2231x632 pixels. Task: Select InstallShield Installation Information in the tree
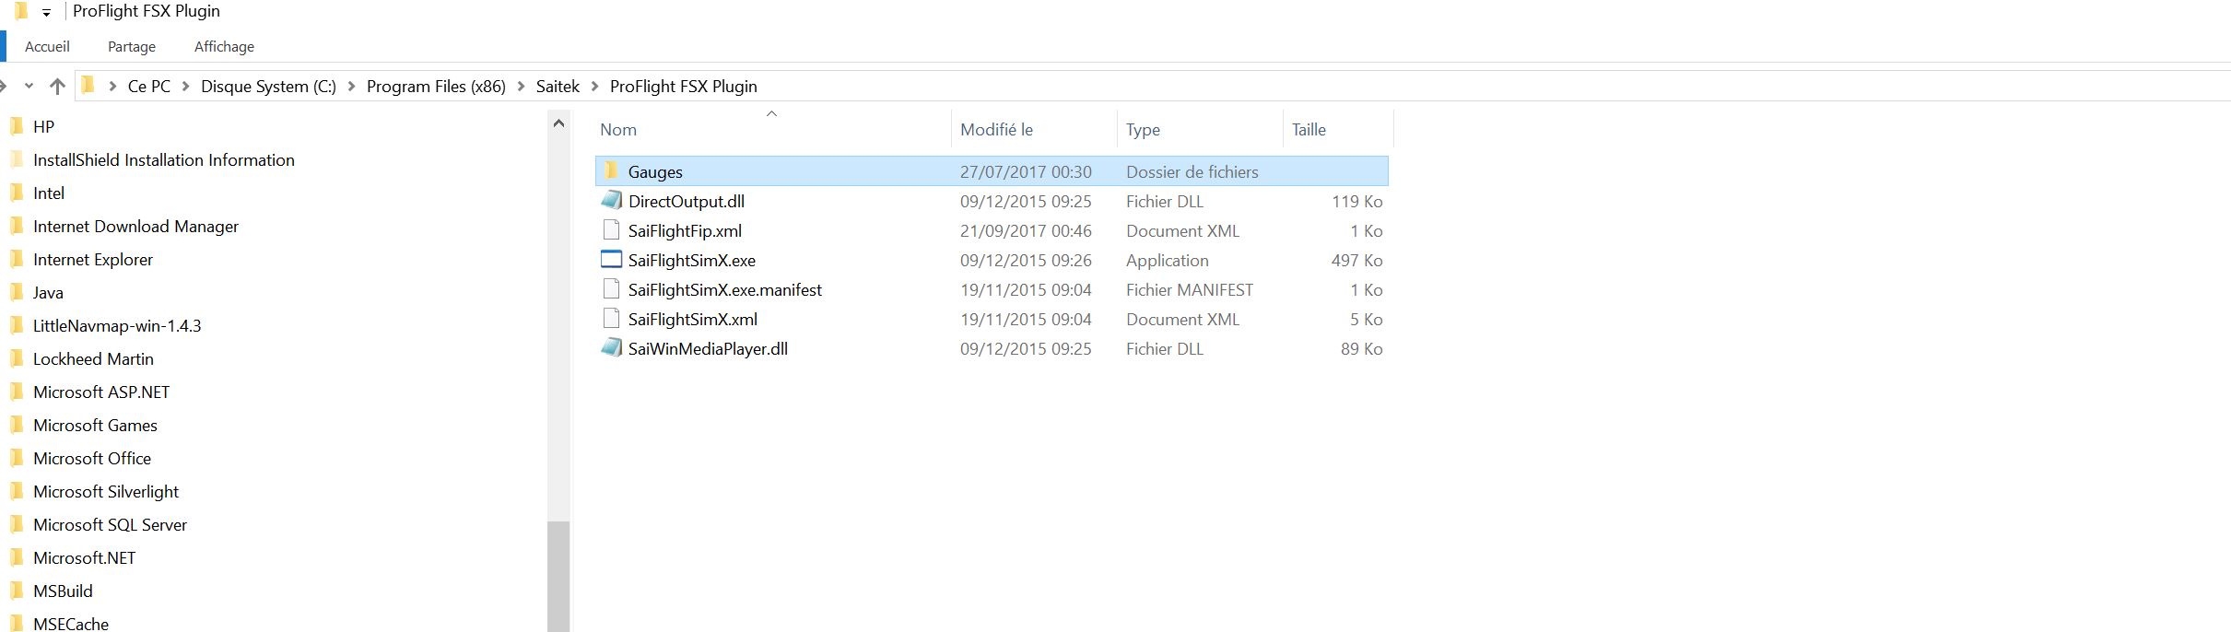(164, 159)
